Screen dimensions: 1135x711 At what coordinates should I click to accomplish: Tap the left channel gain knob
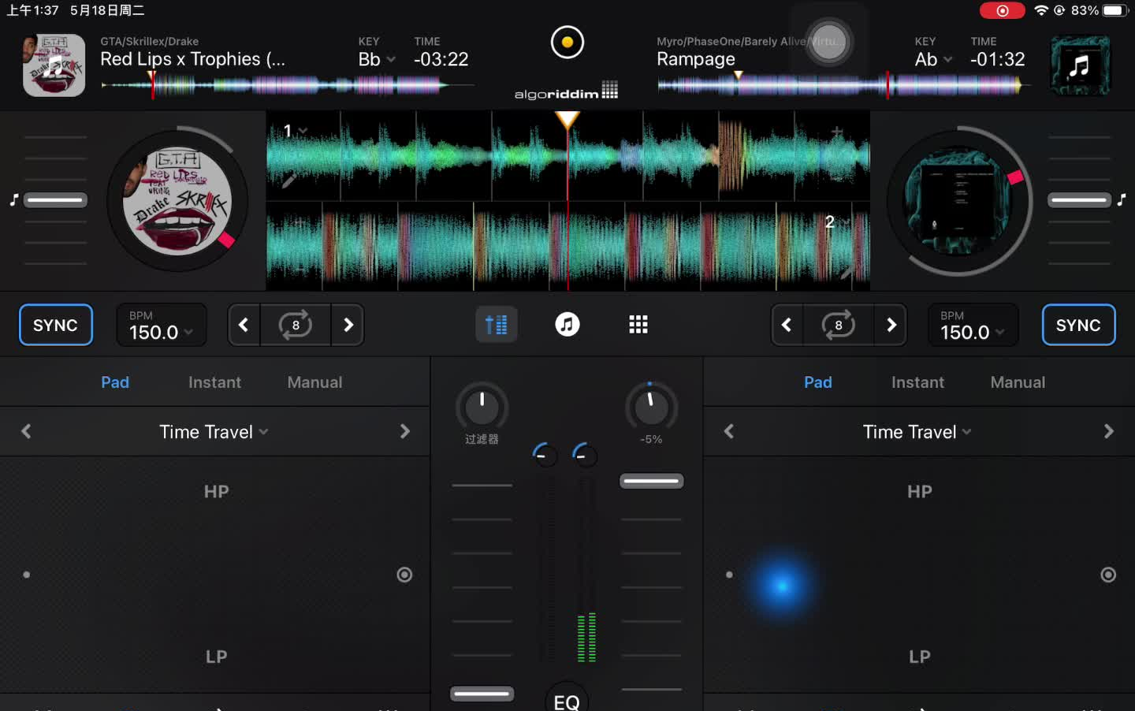pyautogui.click(x=545, y=454)
